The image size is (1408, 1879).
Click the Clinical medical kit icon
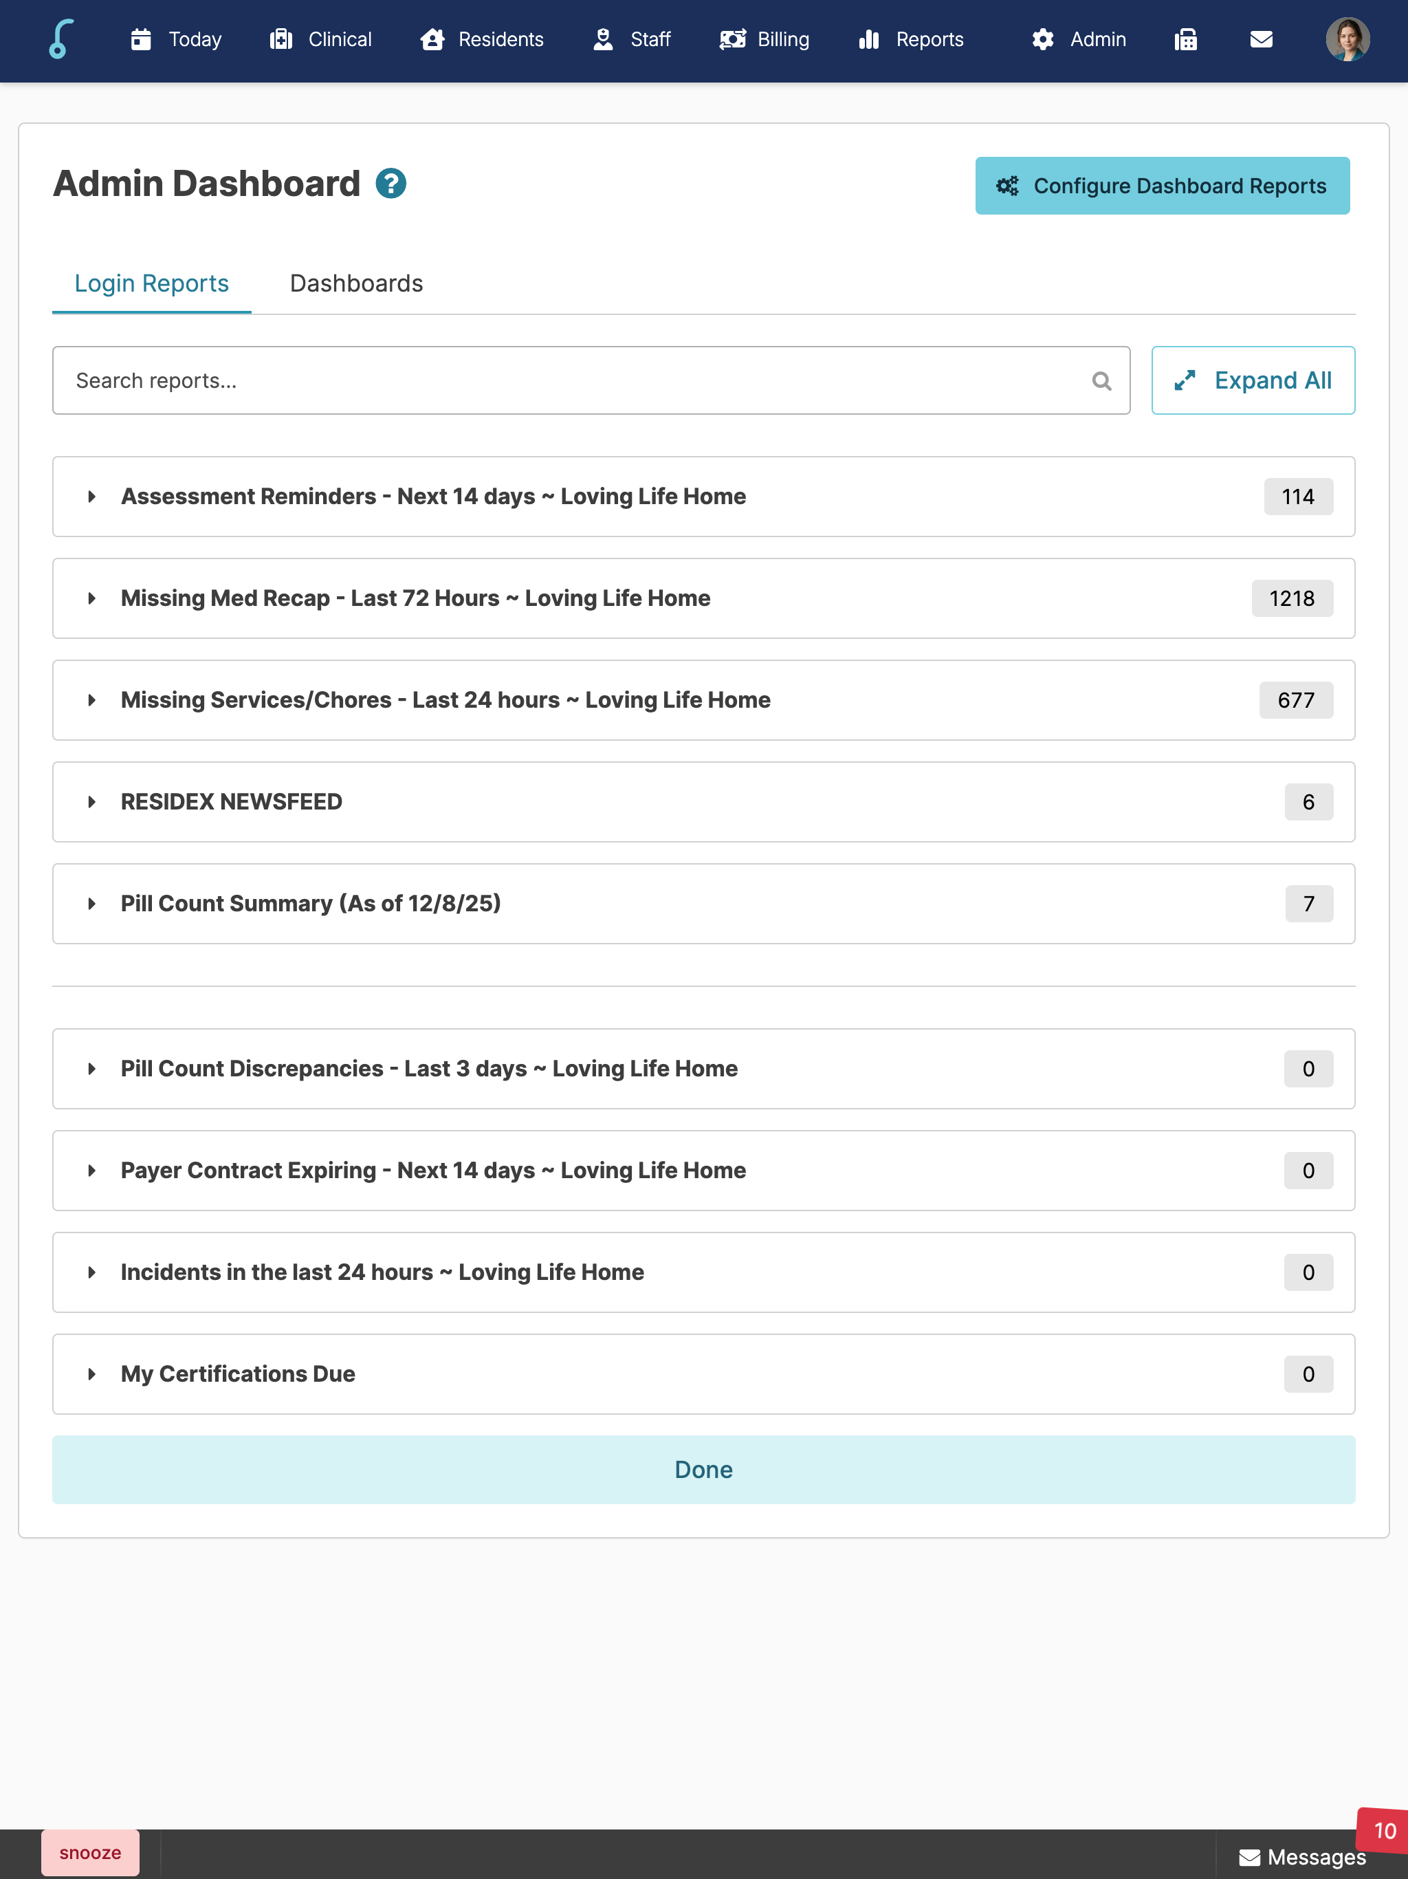[281, 39]
